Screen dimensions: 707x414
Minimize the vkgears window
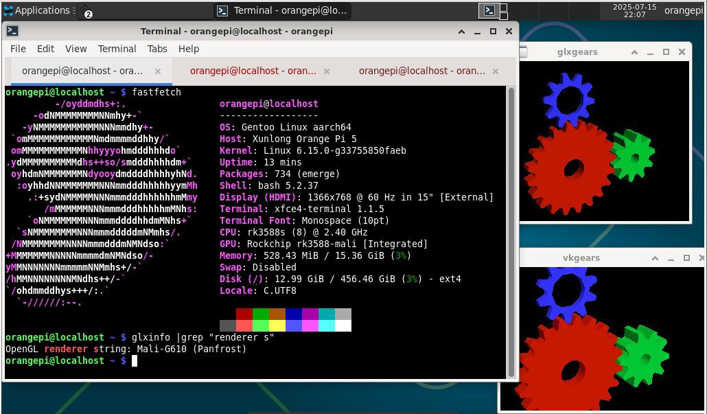pyautogui.click(x=671, y=258)
